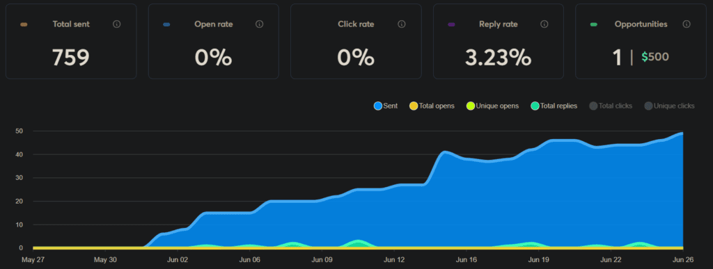Click the Reply rate label
This screenshot has width=713, height=269.
point(499,24)
